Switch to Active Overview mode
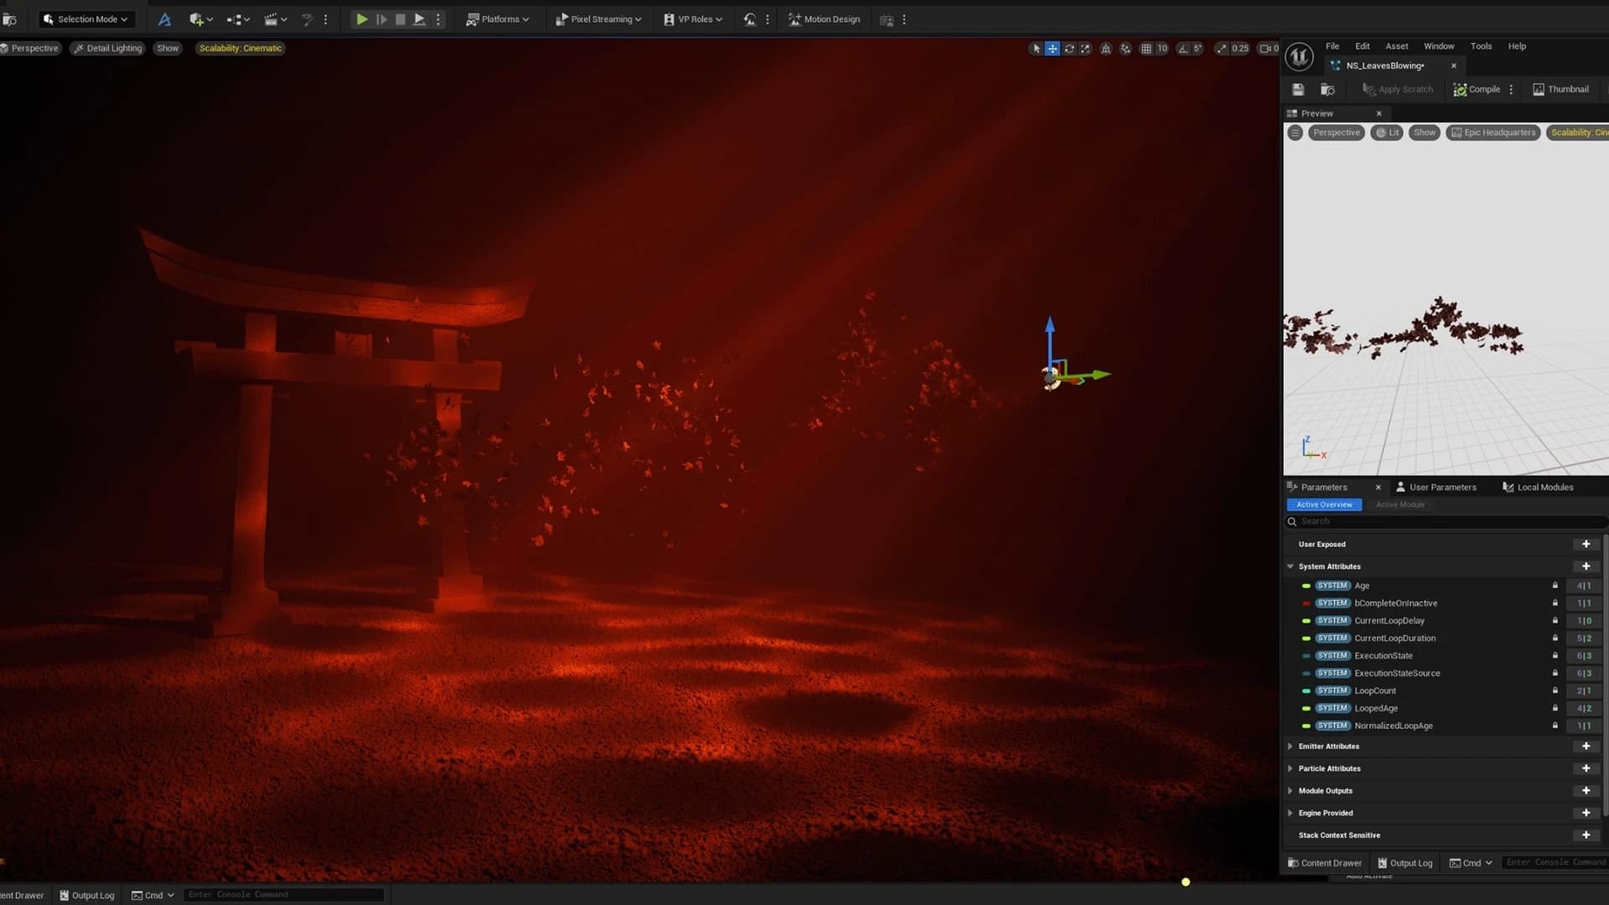1609x905 pixels. [1324, 504]
